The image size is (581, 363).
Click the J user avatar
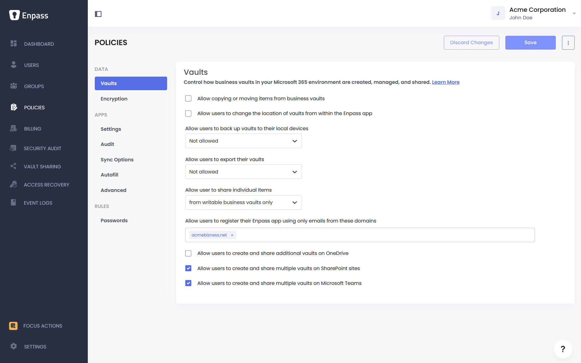(x=498, y=13)
